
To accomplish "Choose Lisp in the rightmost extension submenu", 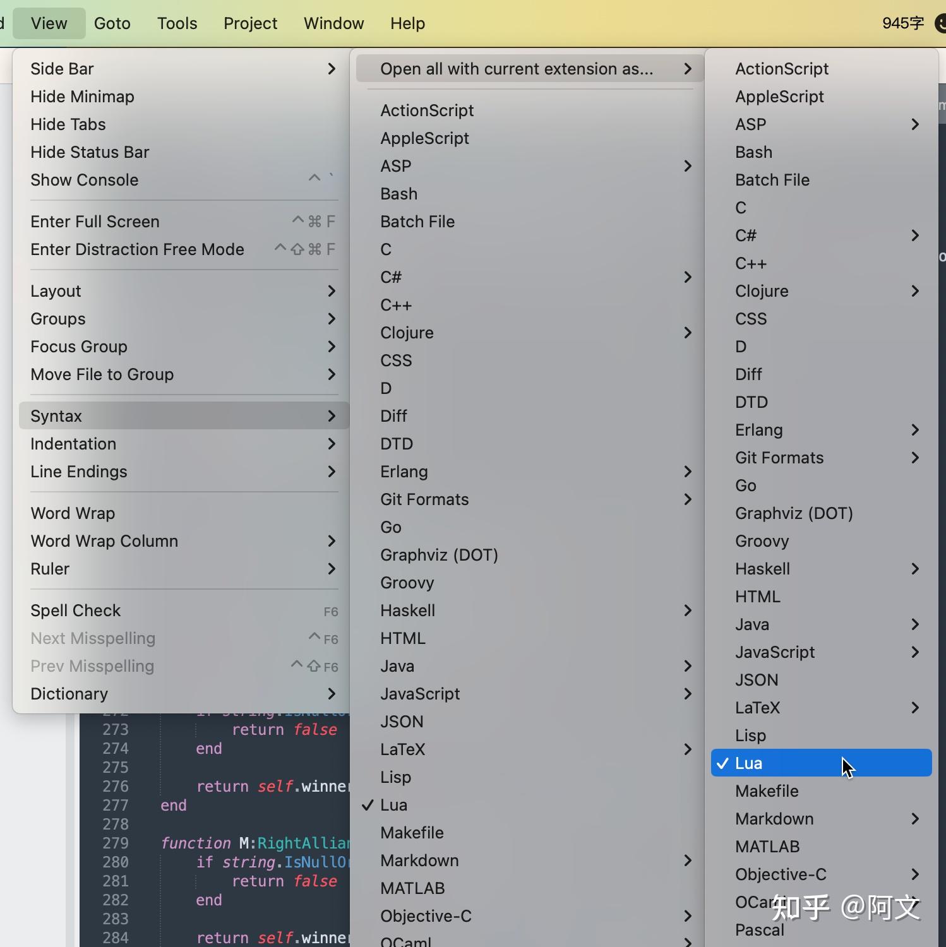I will [x=821, y=736].
